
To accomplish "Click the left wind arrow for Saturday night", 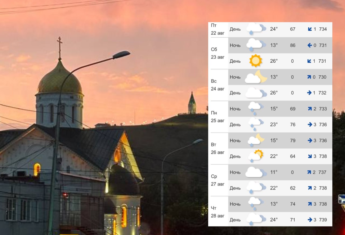I will coord(310,45).
